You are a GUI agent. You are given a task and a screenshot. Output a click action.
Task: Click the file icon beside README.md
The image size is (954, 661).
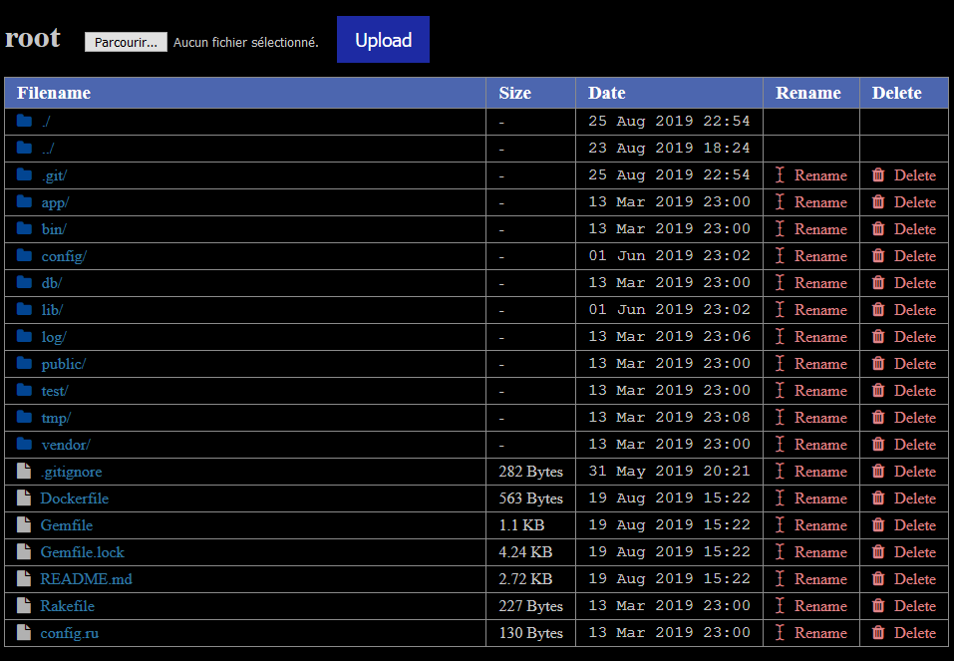[x=24, y=578]
